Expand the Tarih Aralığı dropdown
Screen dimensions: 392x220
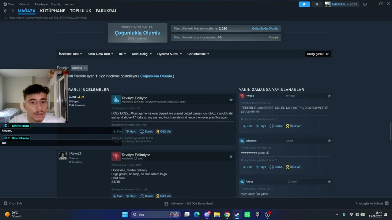(x=141, y=54)
